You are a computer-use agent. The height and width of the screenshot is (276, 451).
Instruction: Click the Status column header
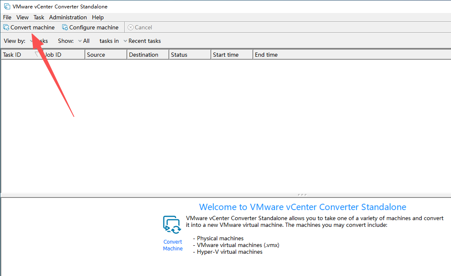pos(179,55)
